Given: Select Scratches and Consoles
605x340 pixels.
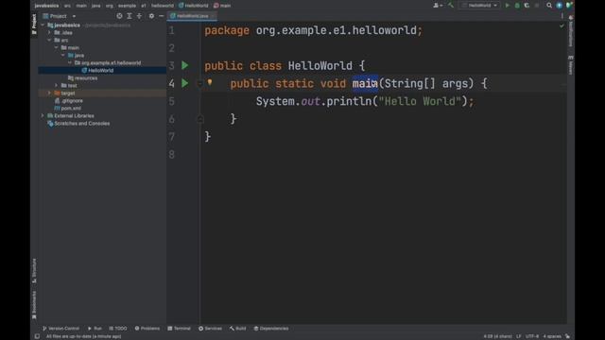Looking at the screenshot, I should (78, 124).
